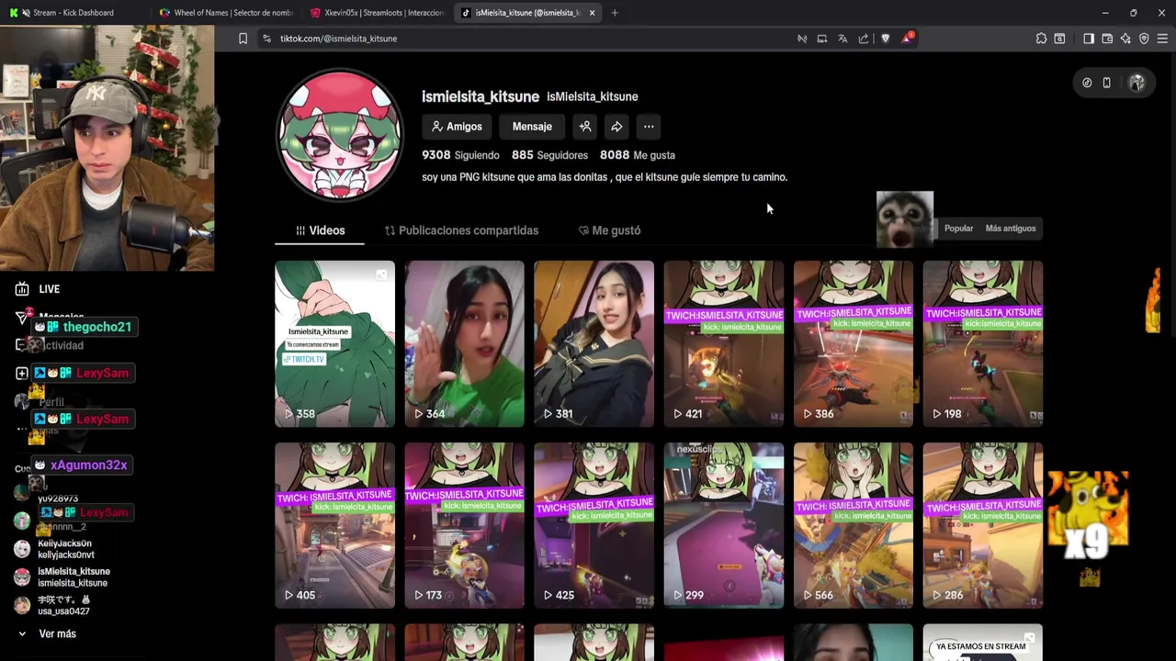Open a new browser tab
Image resolution: width=1176 pixels, height=661 pixels.
click(x=615, y=13)
